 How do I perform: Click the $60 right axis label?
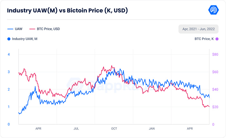click(x=215, y=72)
